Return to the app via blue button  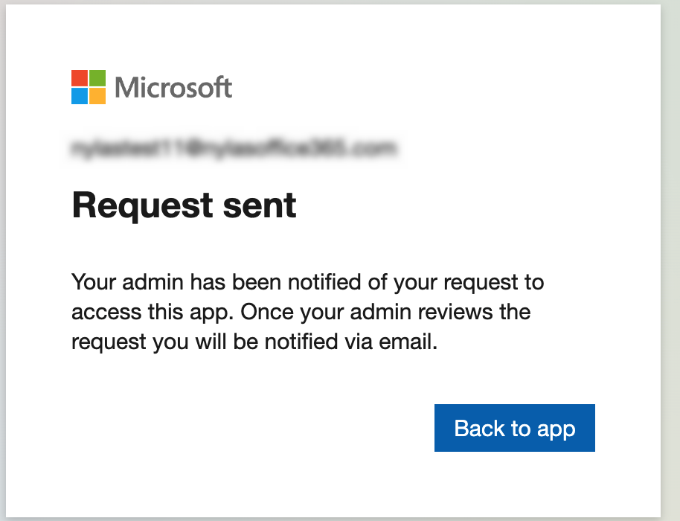(x=514, y=428)
